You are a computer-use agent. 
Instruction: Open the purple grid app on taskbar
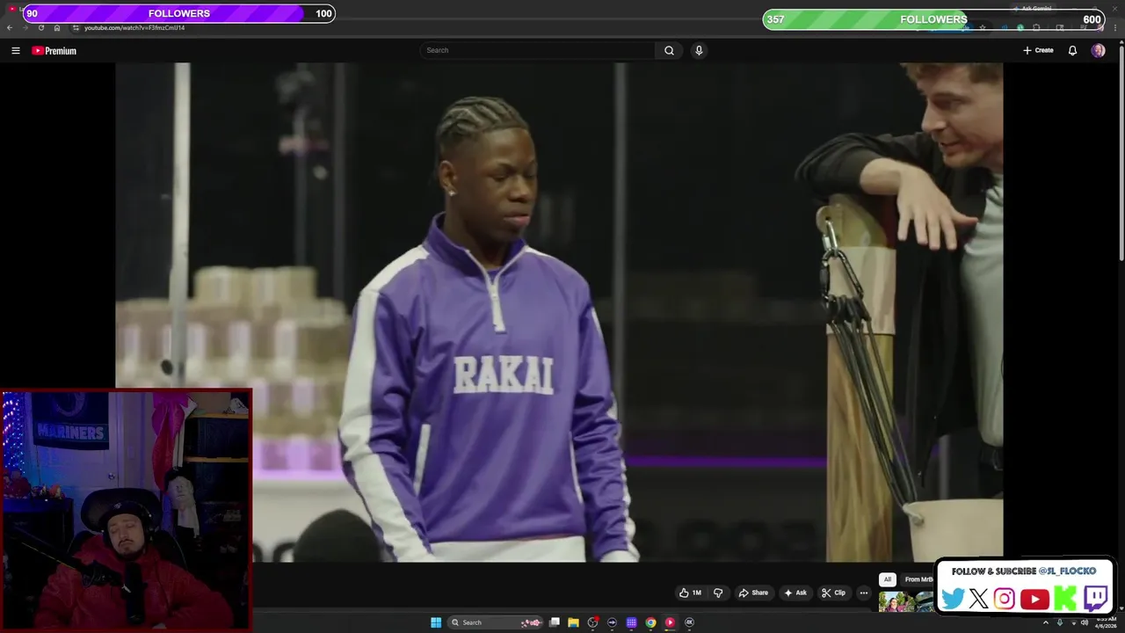[x=631, y=622]
